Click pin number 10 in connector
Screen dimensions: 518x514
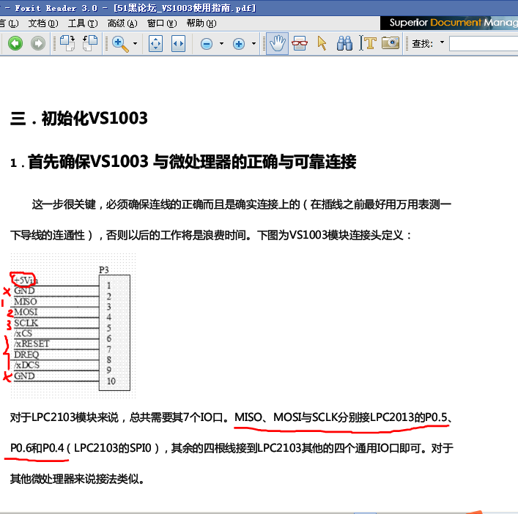pyautogui.click(x=111, y=381)
